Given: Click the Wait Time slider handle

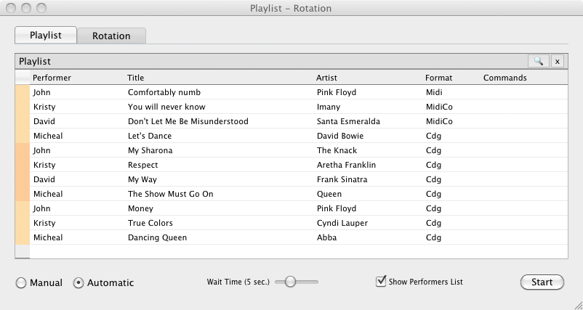Looking at the screenshot, I should pyautogui.click(x=290, y=282).
